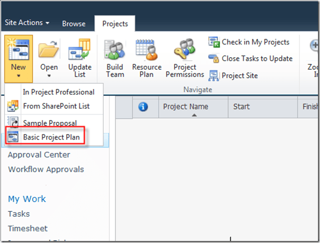
Task: Expand the dropdown arrow under Open
Action: (49, 76)
